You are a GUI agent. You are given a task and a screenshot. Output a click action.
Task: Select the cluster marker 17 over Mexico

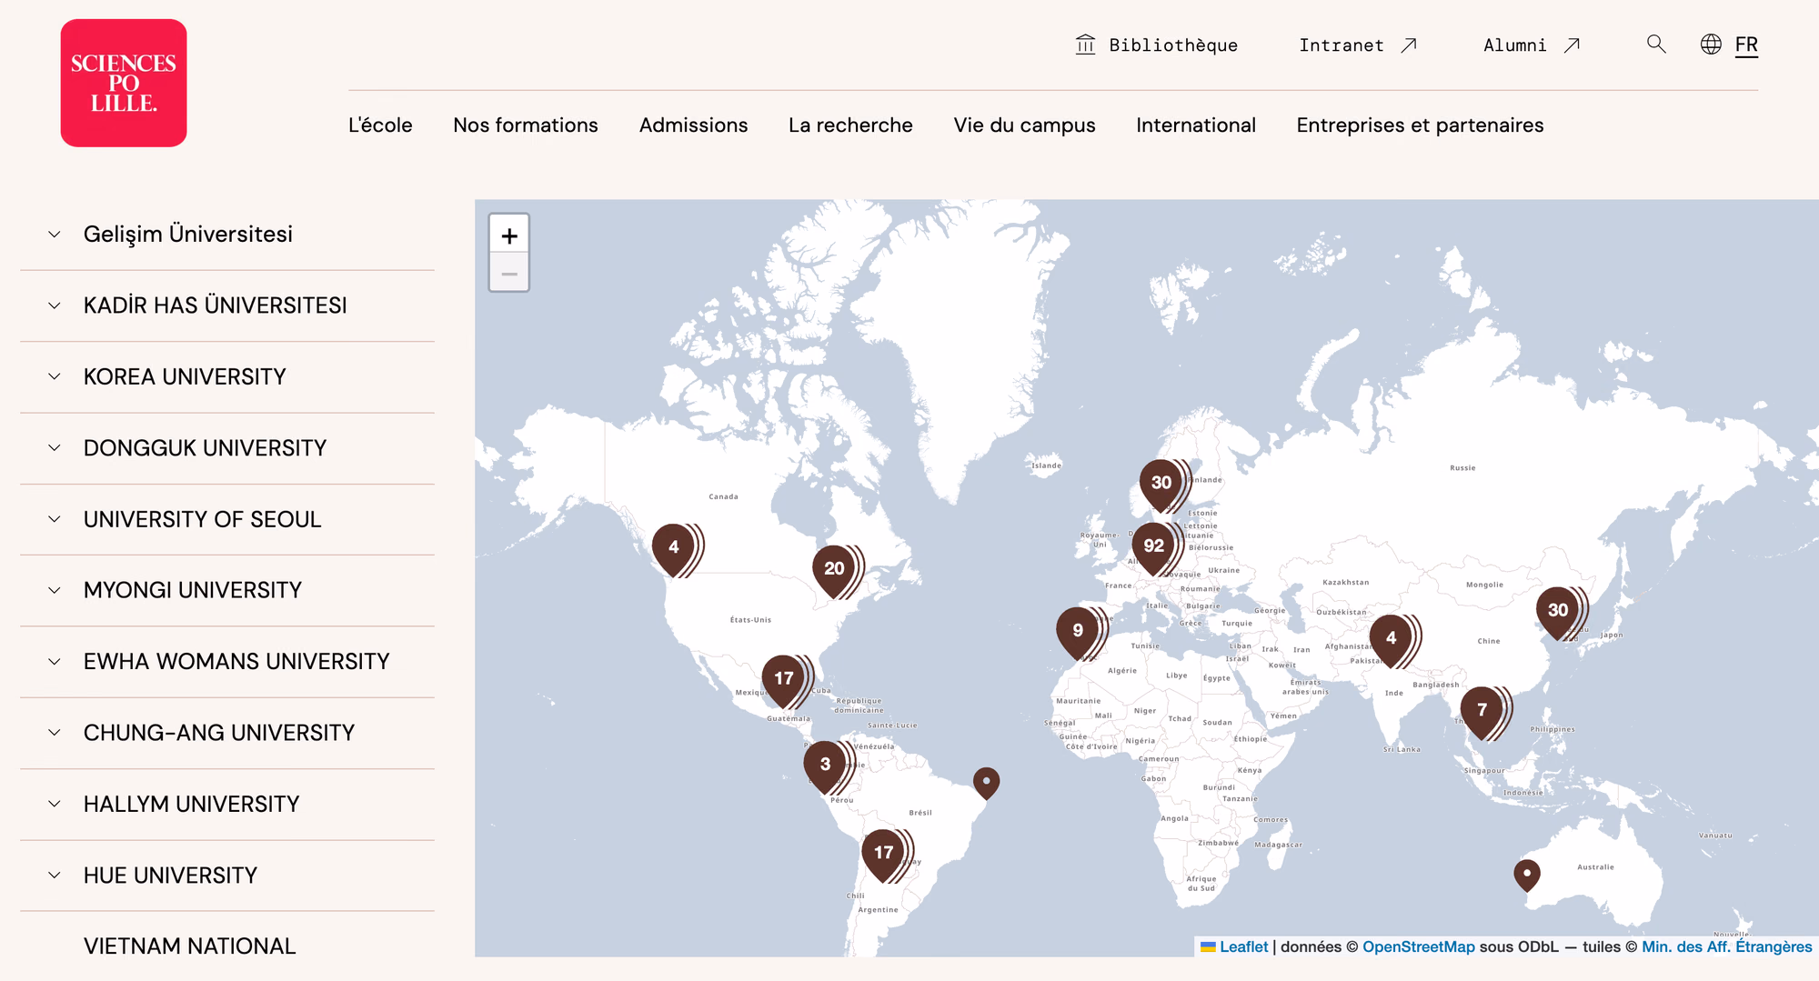[x=785, y=681]
